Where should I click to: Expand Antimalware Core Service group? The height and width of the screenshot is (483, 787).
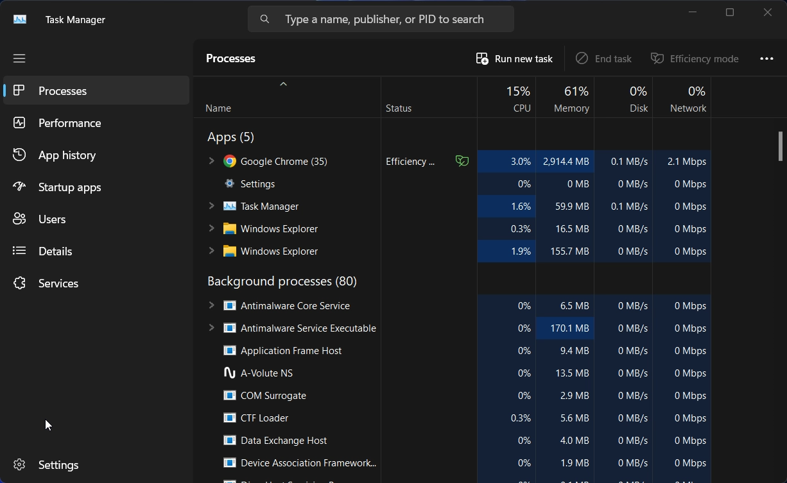point(211,305)
